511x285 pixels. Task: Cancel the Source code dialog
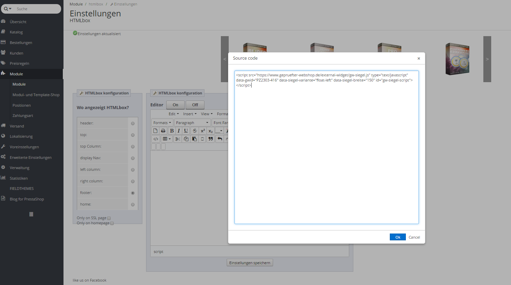414,237
